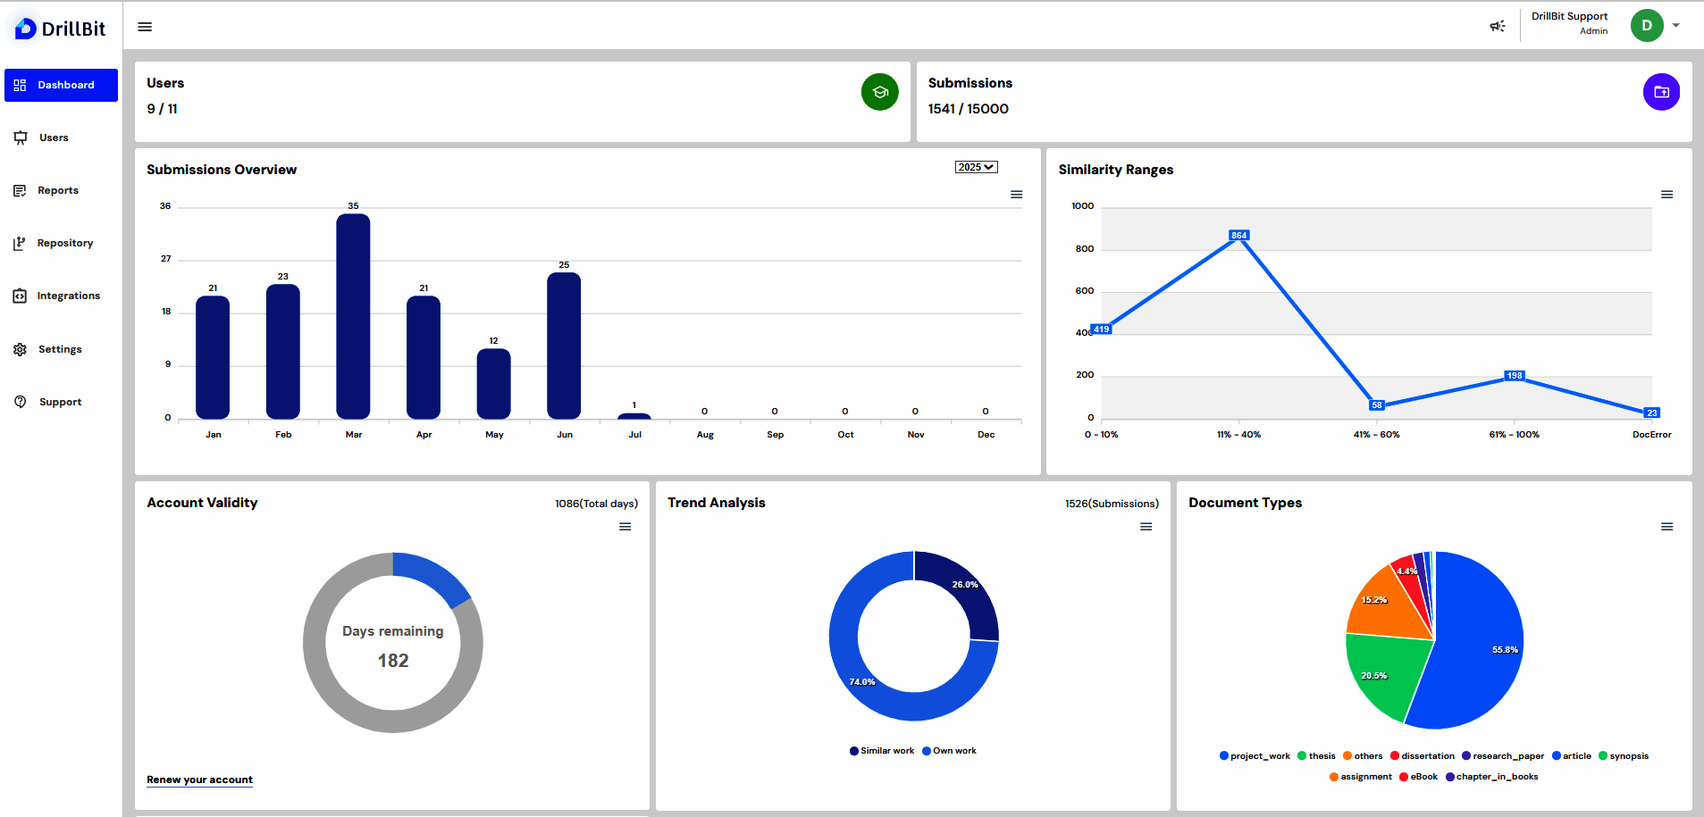This screenshot has height=817, width=1704.
Task: Toggle the Own work legend item
Action: [x=949, y=751]
